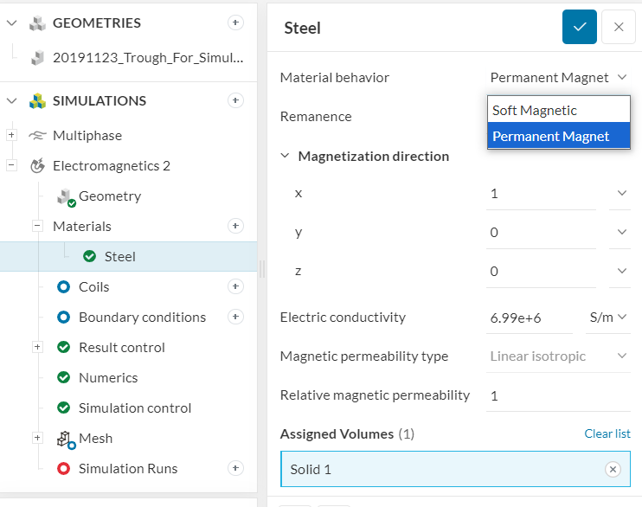
Task: Open the Simulation control tree item
Action: [x=134, y=408]
